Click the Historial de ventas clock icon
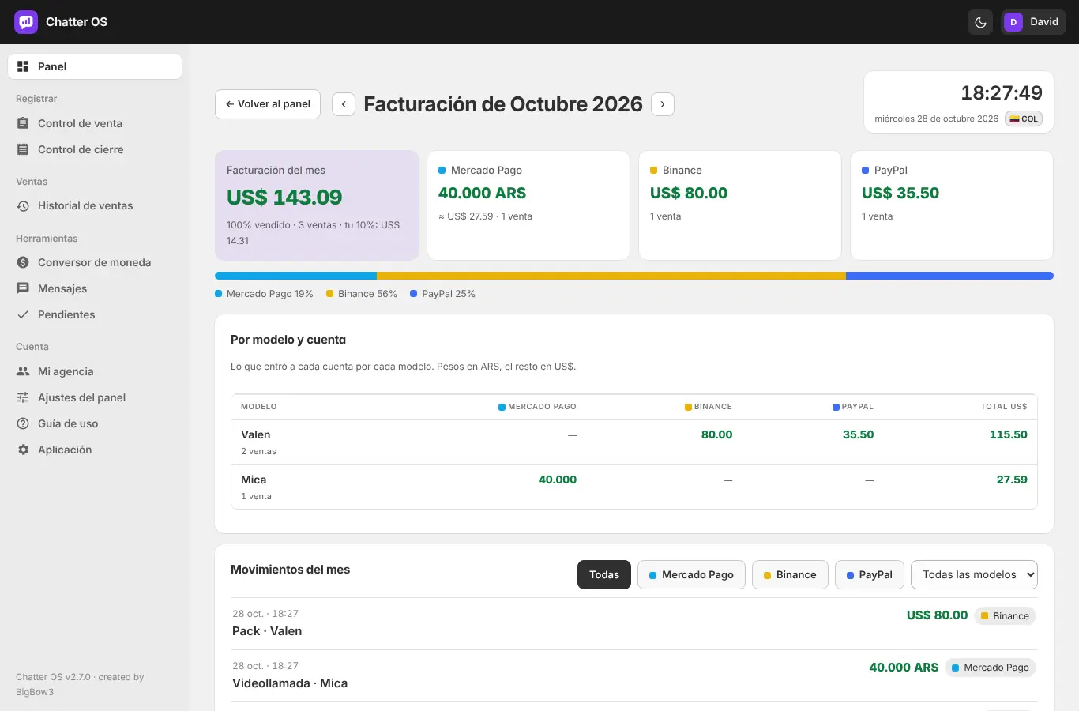Image resolution: width=1079 pixels, height=711 pixels. (23, 205)
